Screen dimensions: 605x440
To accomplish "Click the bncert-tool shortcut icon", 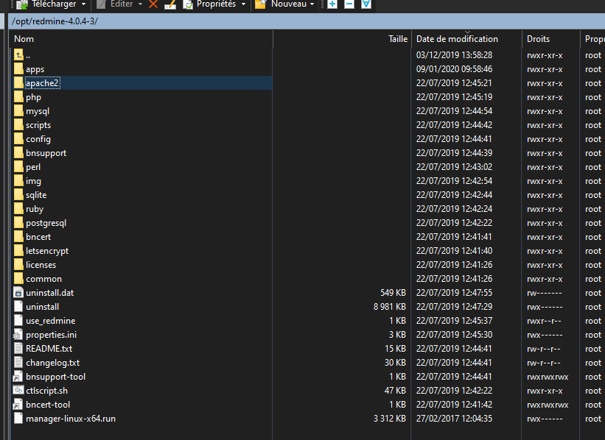I will [18, 405].
